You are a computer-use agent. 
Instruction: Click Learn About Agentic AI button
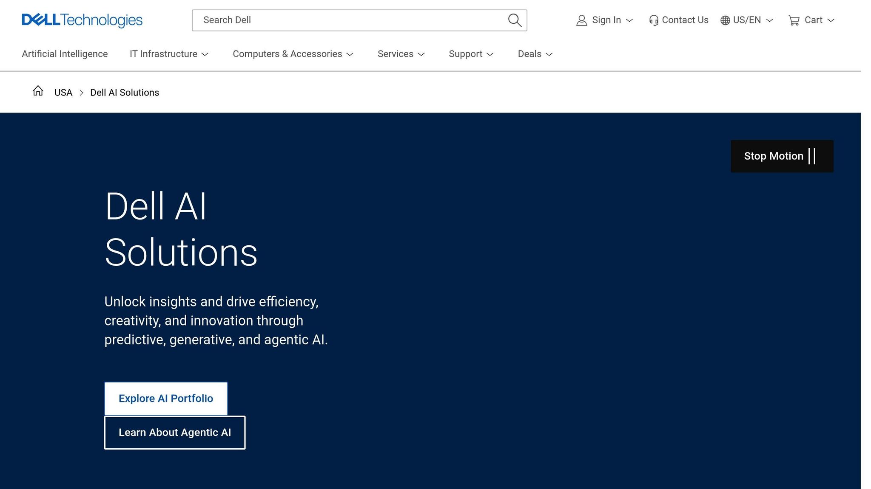coord(175,433)
